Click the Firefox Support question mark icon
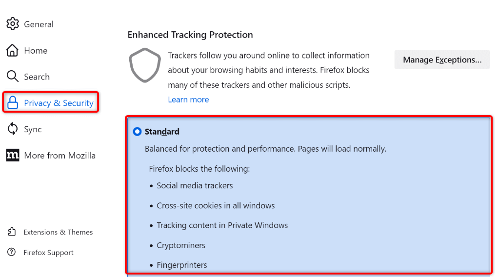 coord(12,253)
